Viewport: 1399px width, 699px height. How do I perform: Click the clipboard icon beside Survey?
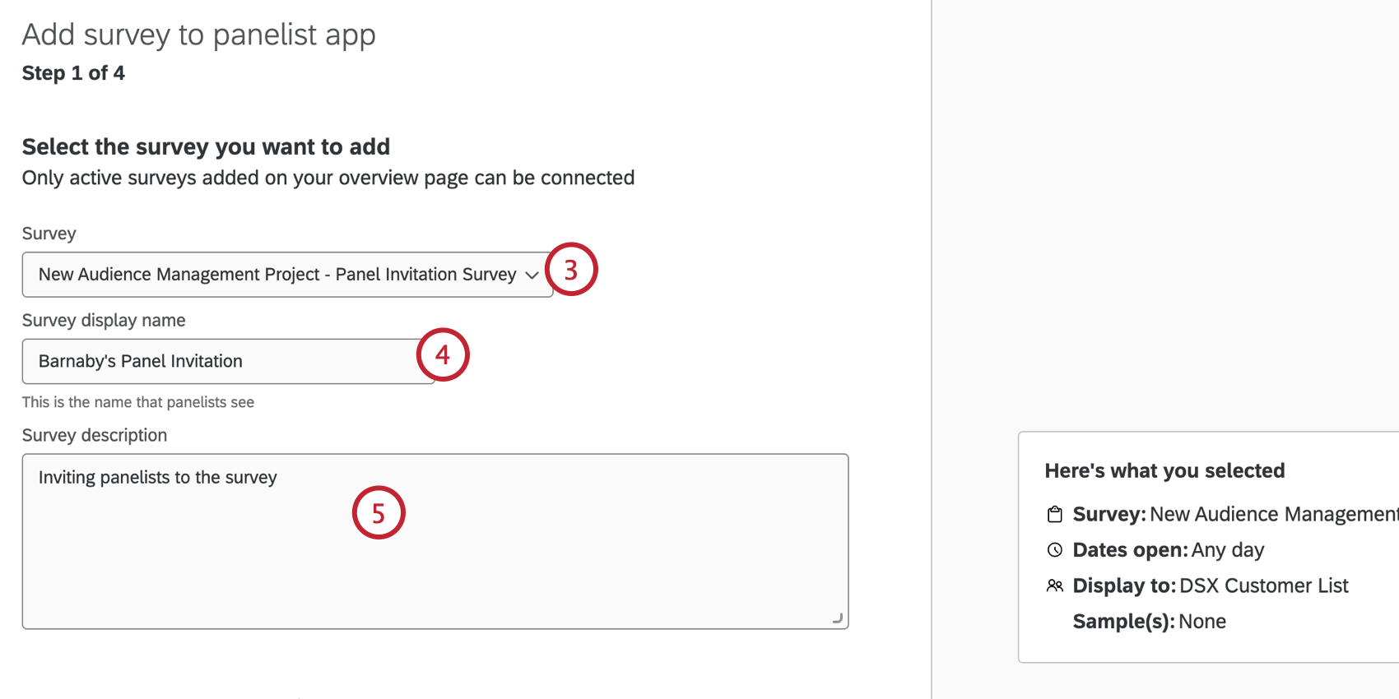click(1054, 514)
